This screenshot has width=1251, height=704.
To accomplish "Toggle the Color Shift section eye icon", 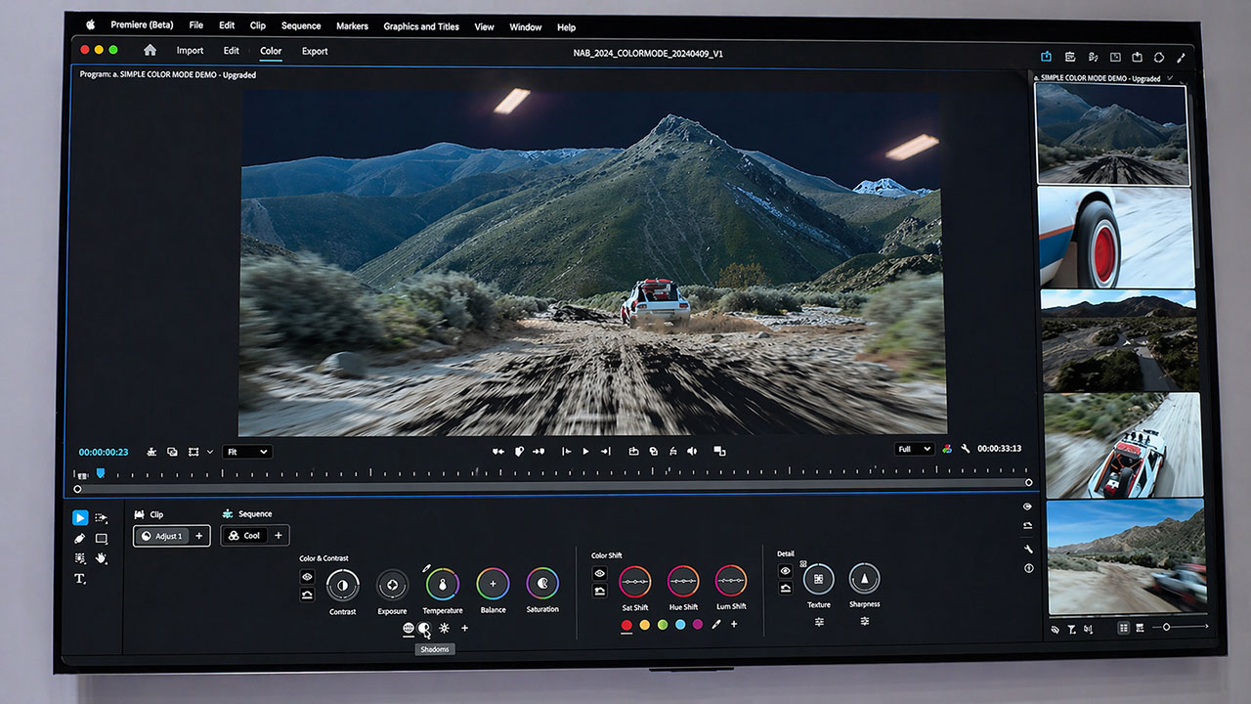I will point(600,573).
